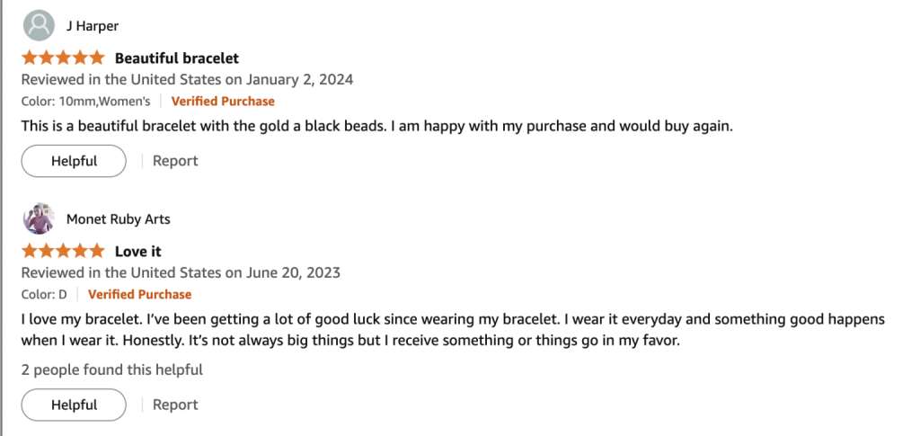This screenshot has width=920, height=436.
Task: Click the June 20, 2023 review date line
Action: point(181,272)
